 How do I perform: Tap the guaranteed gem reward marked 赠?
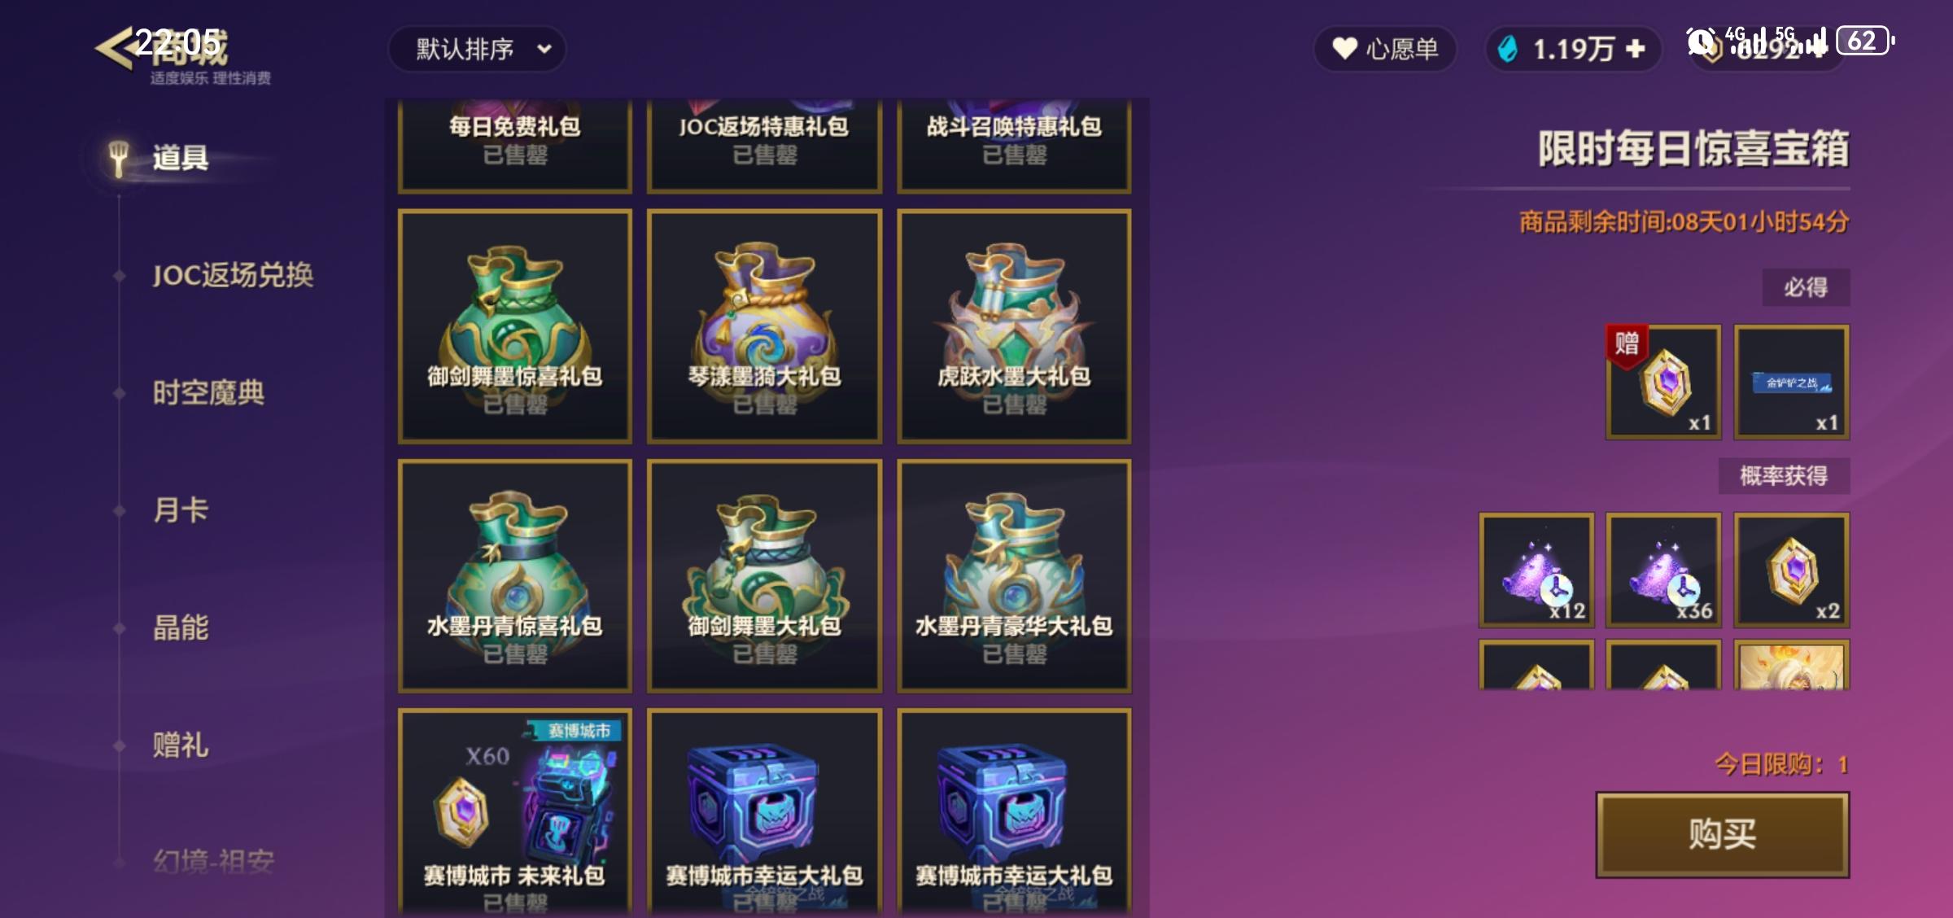[1663, 382]
